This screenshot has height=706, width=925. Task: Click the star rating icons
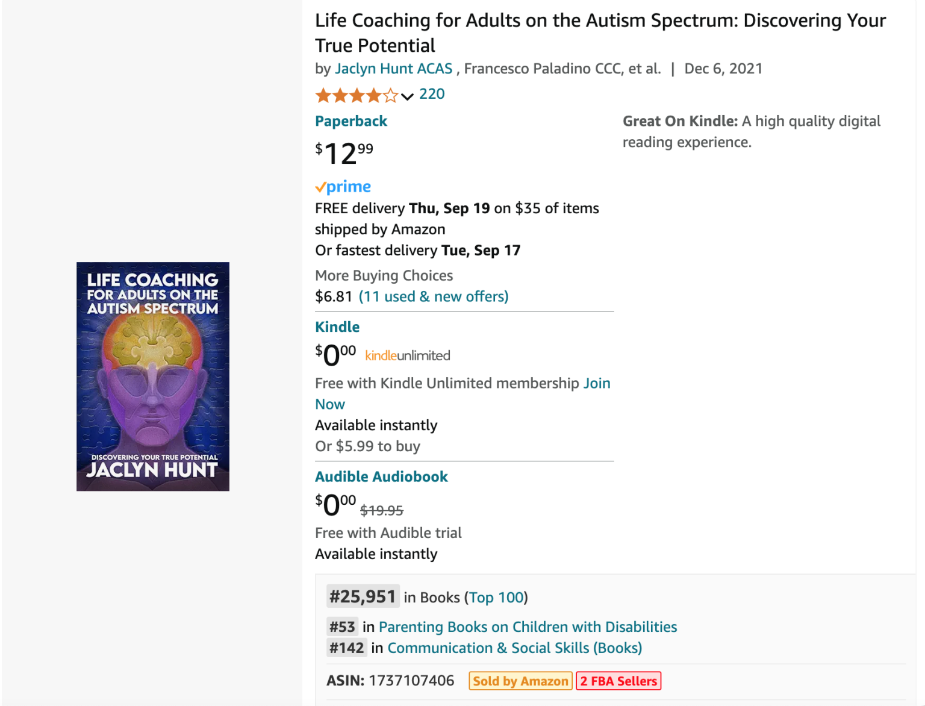[357, 95]
